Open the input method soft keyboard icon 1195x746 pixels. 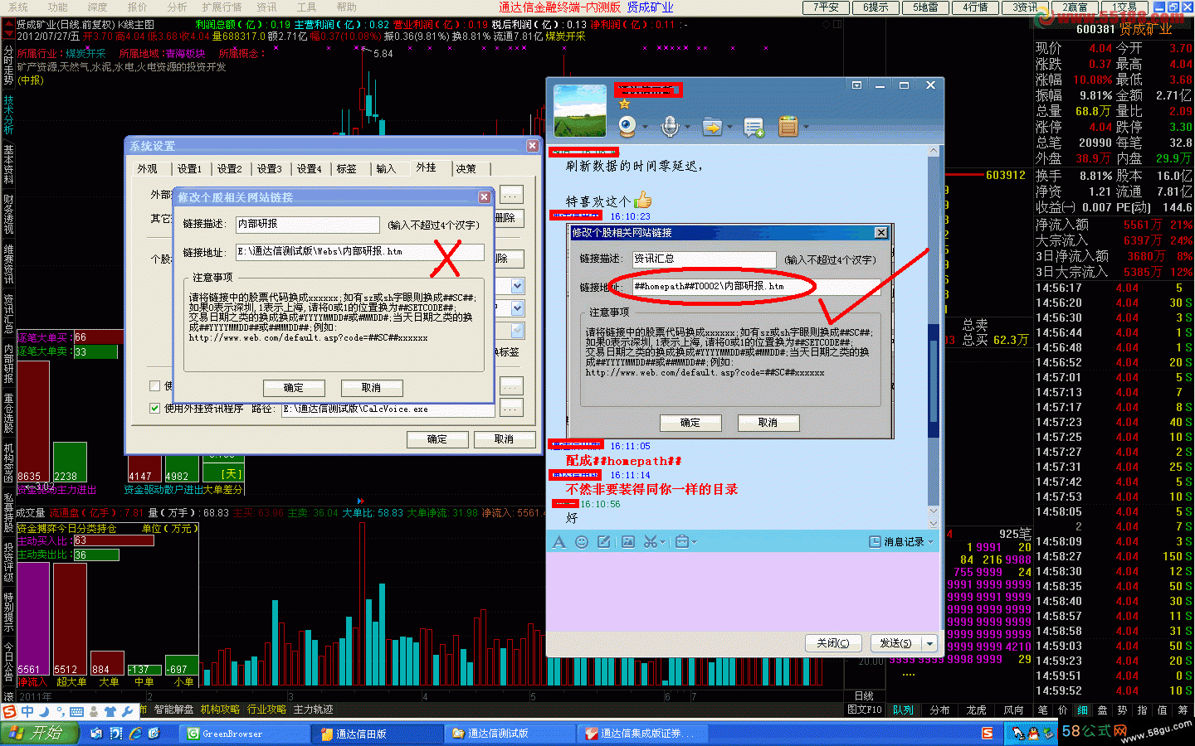76,711
